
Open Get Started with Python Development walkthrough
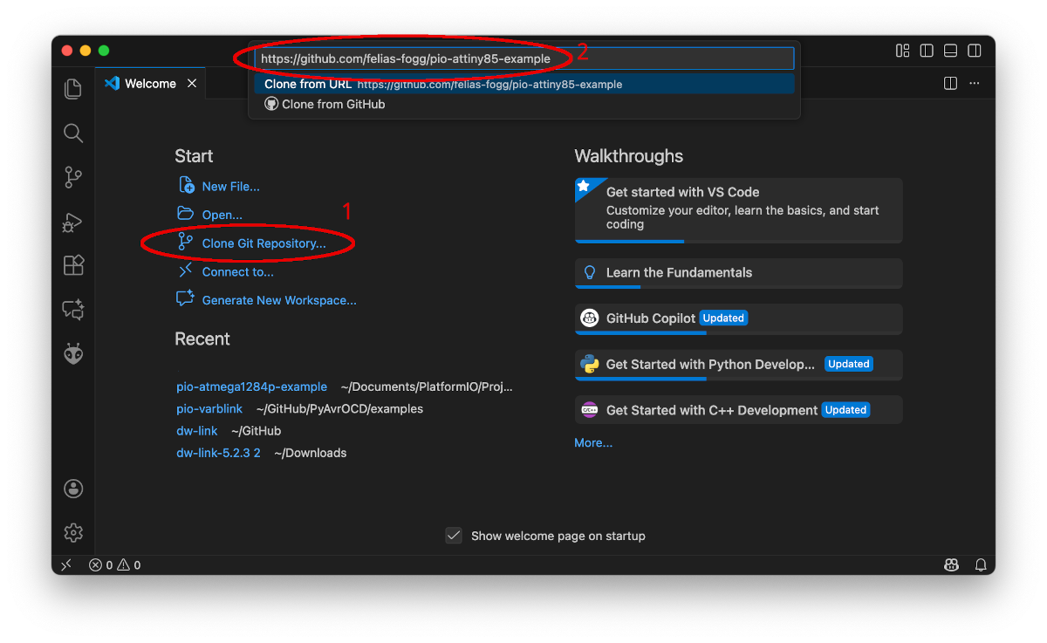[738, 365]
